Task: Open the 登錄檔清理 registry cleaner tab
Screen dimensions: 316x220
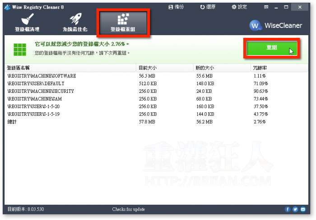Action: tap(27, 23)
